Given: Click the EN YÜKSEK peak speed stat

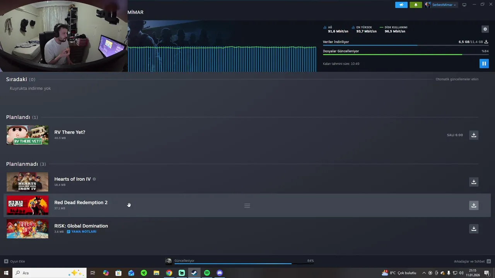Looking at the screenshot, I should (364, 29).
